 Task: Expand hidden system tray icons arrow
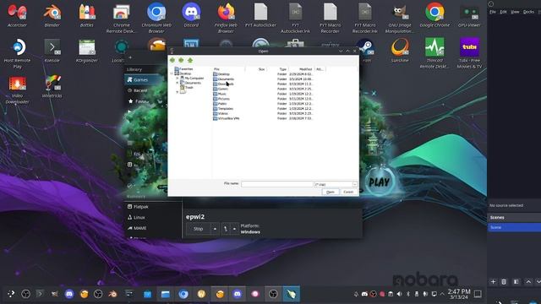(443, 294)
